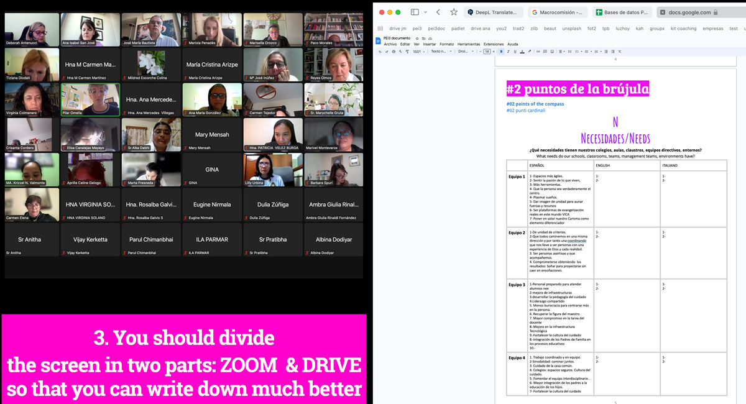Click the PEI3 documento title
Screen dimensions: 746x404
[x=397, y=38]
